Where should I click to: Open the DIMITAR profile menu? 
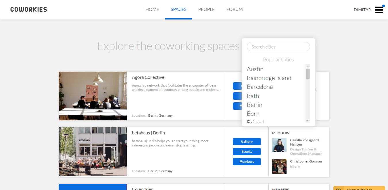tap(362, 9)
